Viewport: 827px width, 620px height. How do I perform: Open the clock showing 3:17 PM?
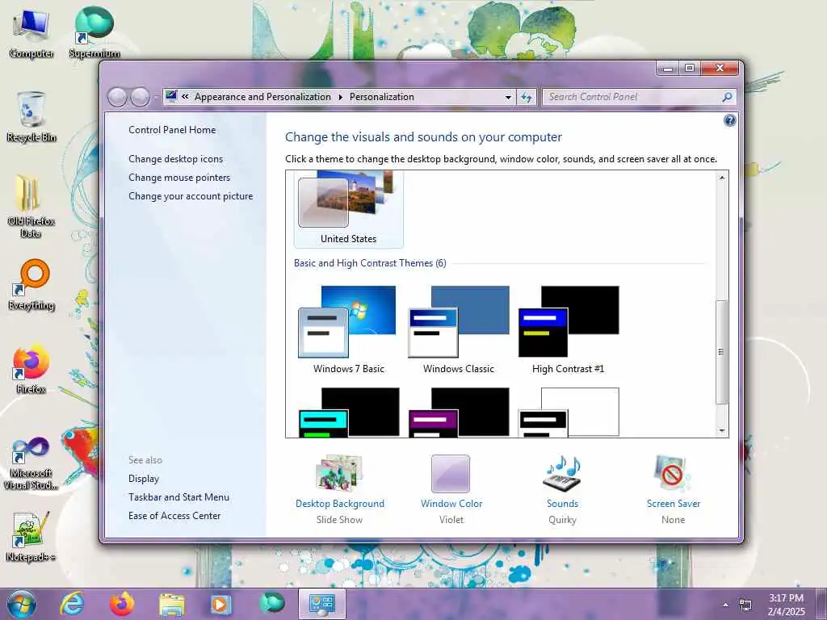[786, 605]
